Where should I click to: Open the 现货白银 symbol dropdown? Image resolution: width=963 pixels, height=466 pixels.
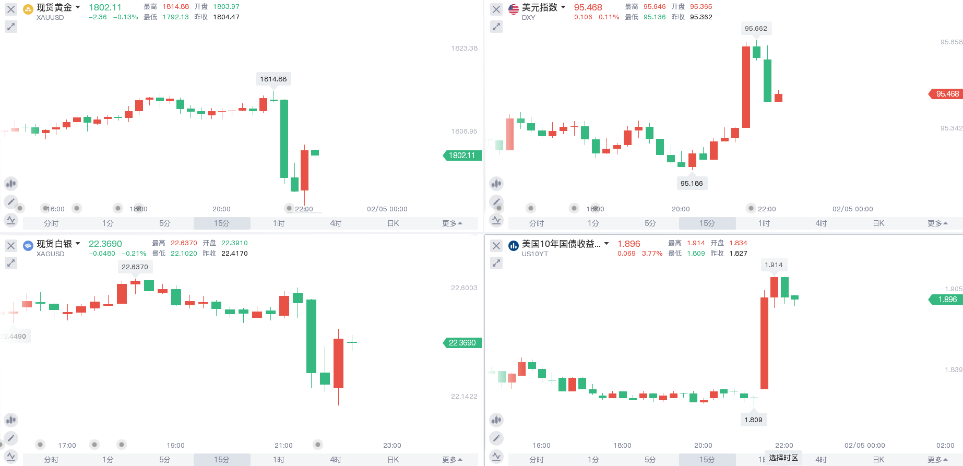[78, 244]
